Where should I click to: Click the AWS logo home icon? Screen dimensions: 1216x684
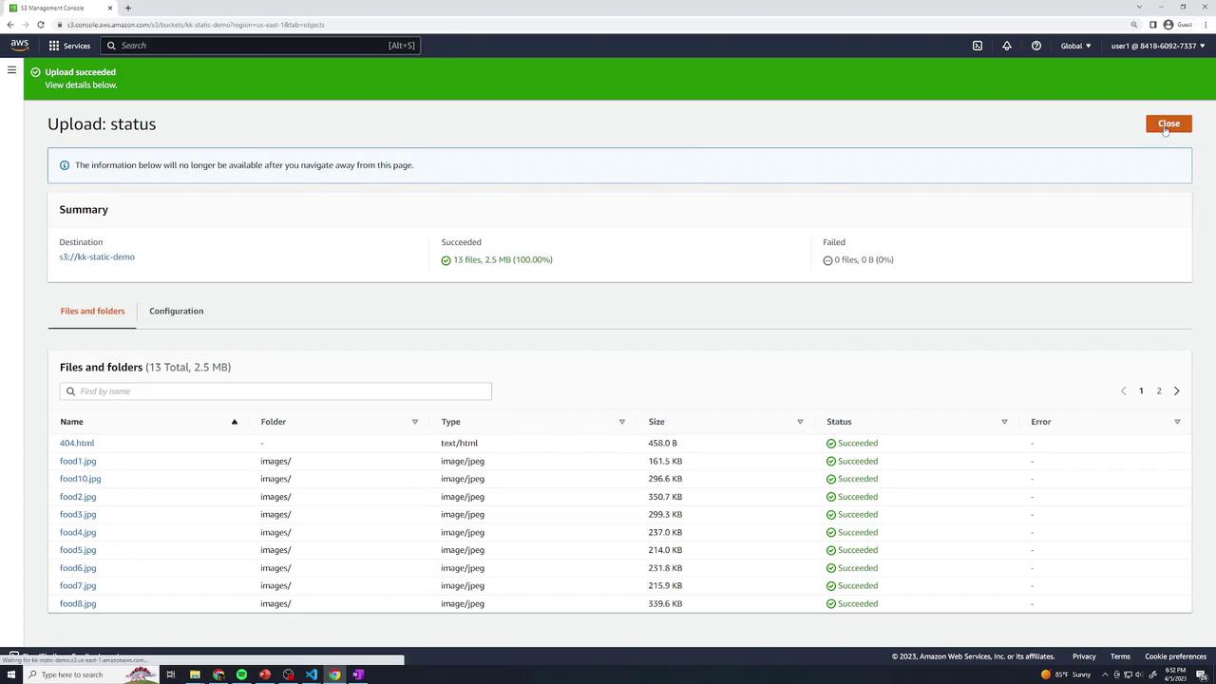pyautogui.click(x=19, y=45)
